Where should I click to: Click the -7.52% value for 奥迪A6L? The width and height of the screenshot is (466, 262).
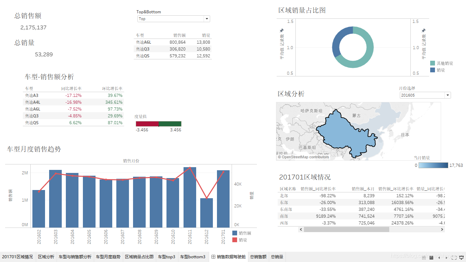75,109
